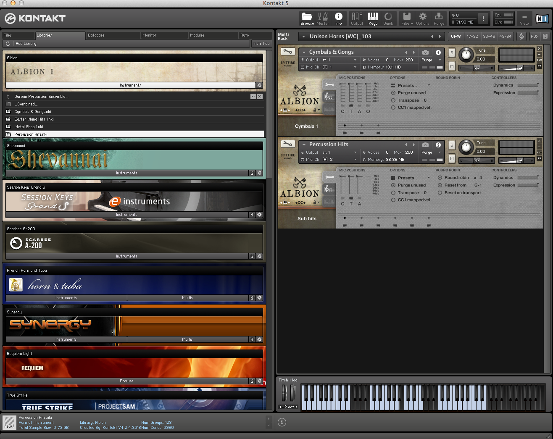Switch to the Modules tab

tap(213, 35)
